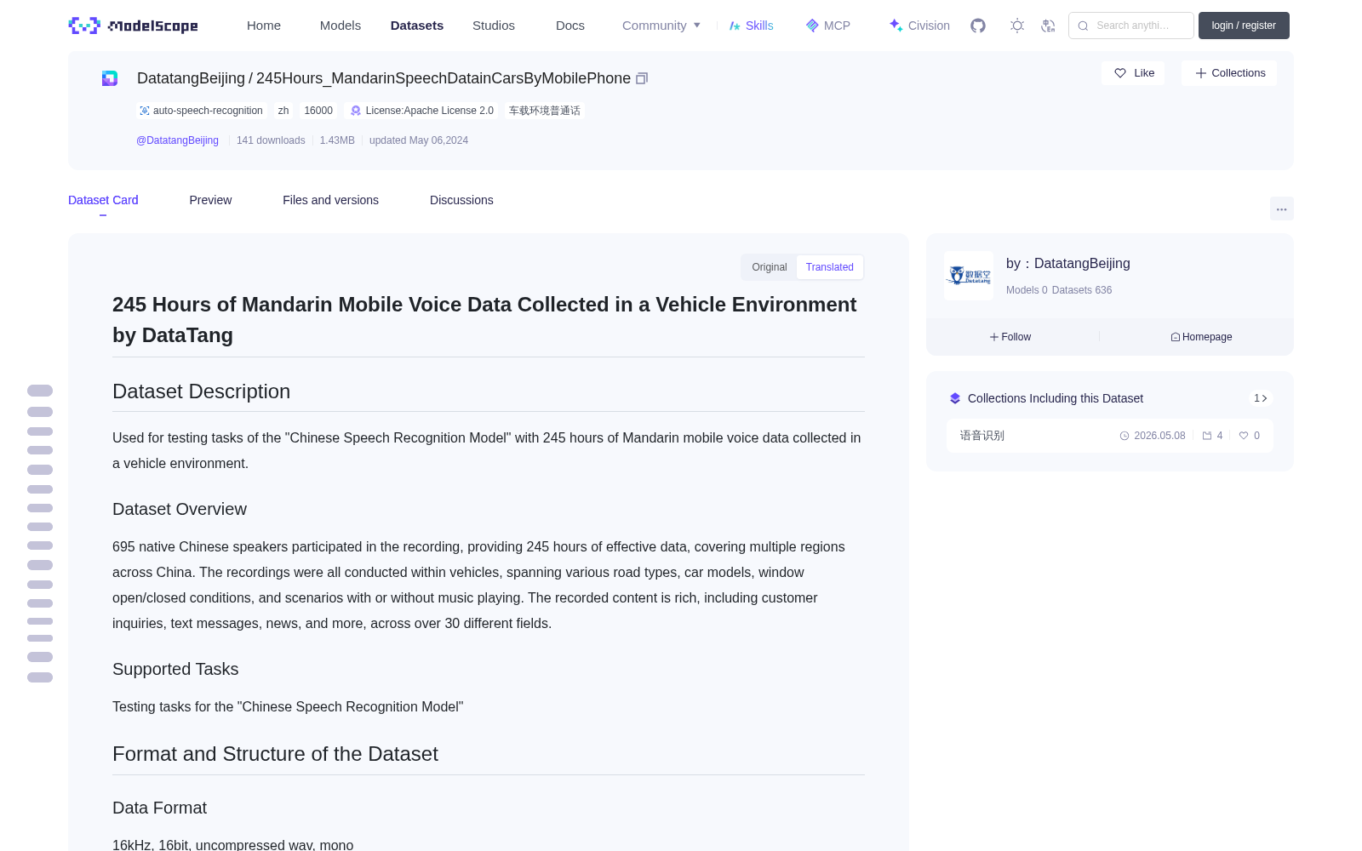Screen dimensions: 1362x851
Task: Open the Discussions tab
Action: point(461,200)
